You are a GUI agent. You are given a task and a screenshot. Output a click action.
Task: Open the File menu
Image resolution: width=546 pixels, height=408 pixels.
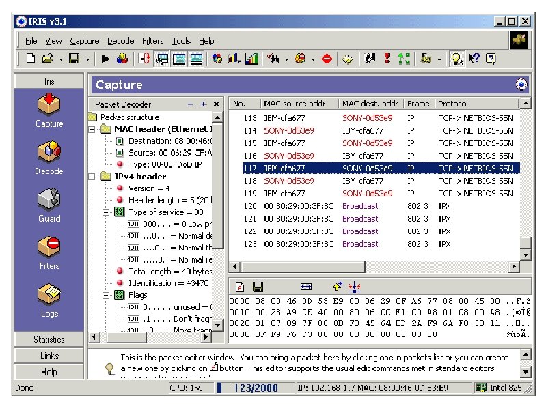click(x=31, y=41)
